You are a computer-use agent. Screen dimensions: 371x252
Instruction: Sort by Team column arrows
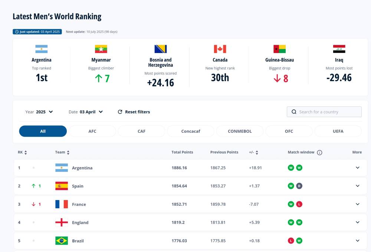click(x=68, y=152)
